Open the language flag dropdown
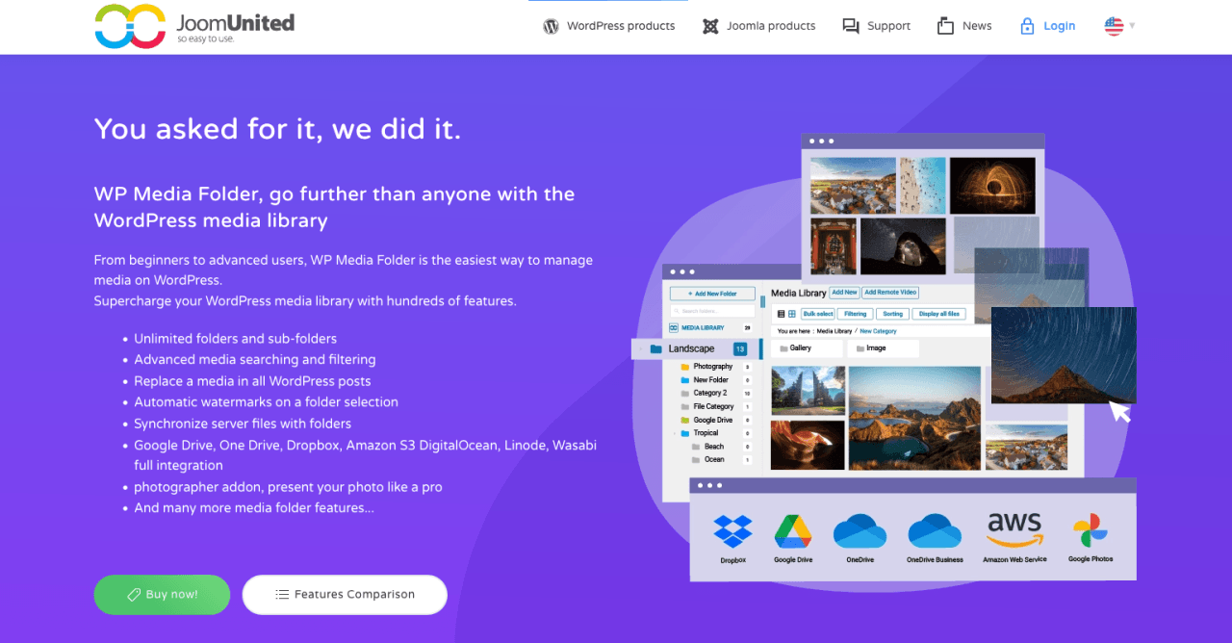Viewport: 1232px width, 643px height. pyautogui.click(x=1119, y=26)
